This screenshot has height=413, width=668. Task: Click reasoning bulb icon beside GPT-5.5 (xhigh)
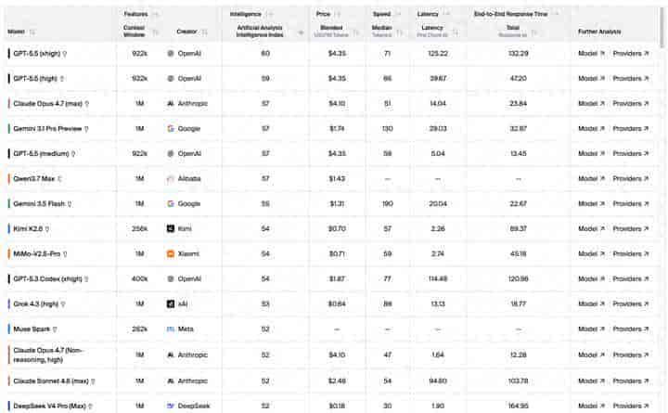click(x=65, y=54)
